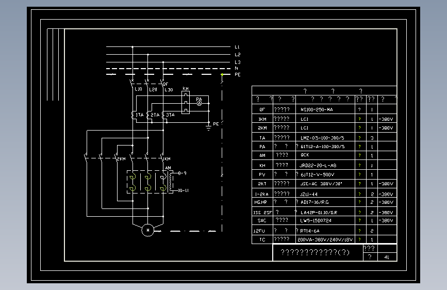This screenshot has width=447, height=290.
Task: Click the 3TA current transformer label
Action: click(170, 115)
